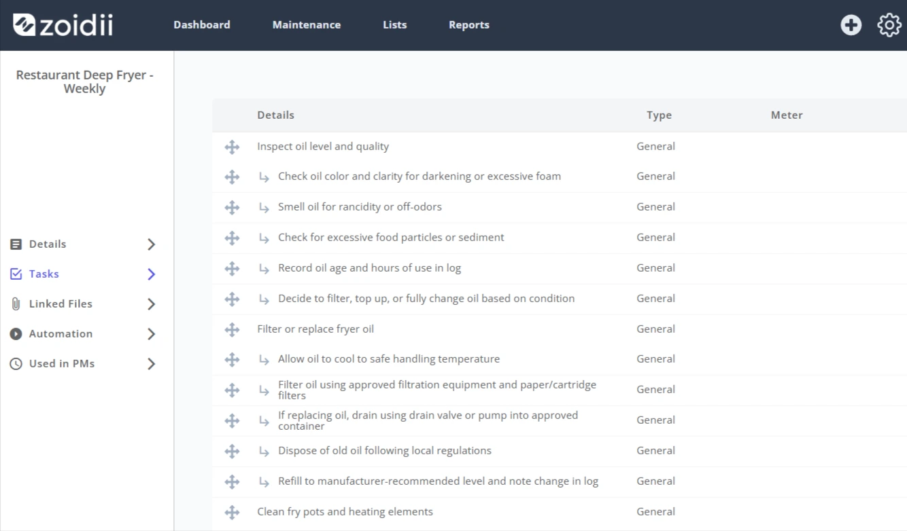
Task: Expand the Tasks section chevron
Action: tap(152, 274)
